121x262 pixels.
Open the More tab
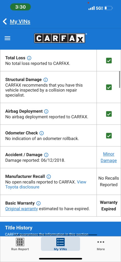point(101,245)
